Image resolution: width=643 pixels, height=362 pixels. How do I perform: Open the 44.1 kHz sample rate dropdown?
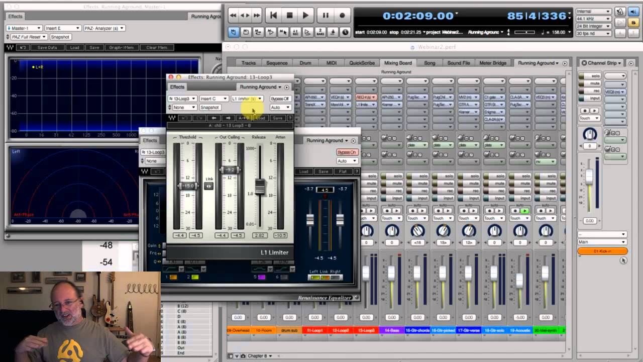point(593,18)
